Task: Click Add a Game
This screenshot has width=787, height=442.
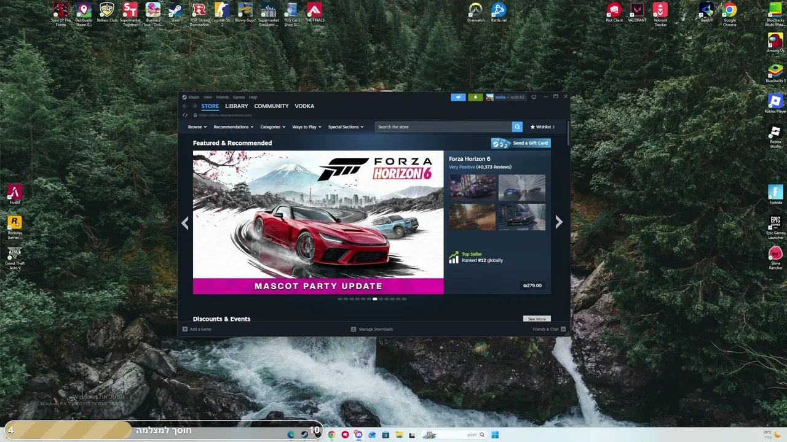Action: tap(197, 329)
